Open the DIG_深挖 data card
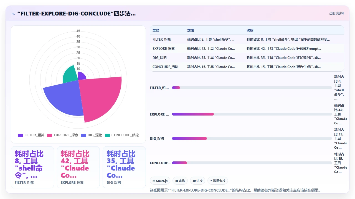This screenshot has width=355, height=199. [x=124, y=167]
